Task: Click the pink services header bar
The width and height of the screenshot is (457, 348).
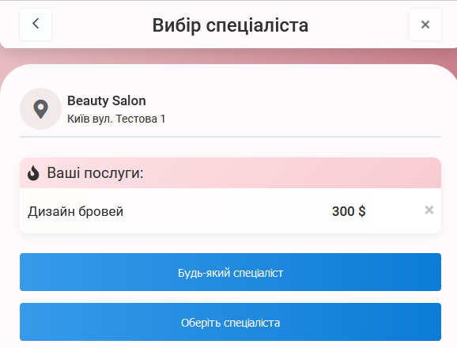Action: 230,173
